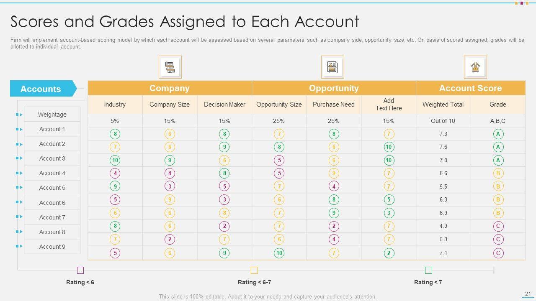Select Account 1's grade A circle

point(498,134)
